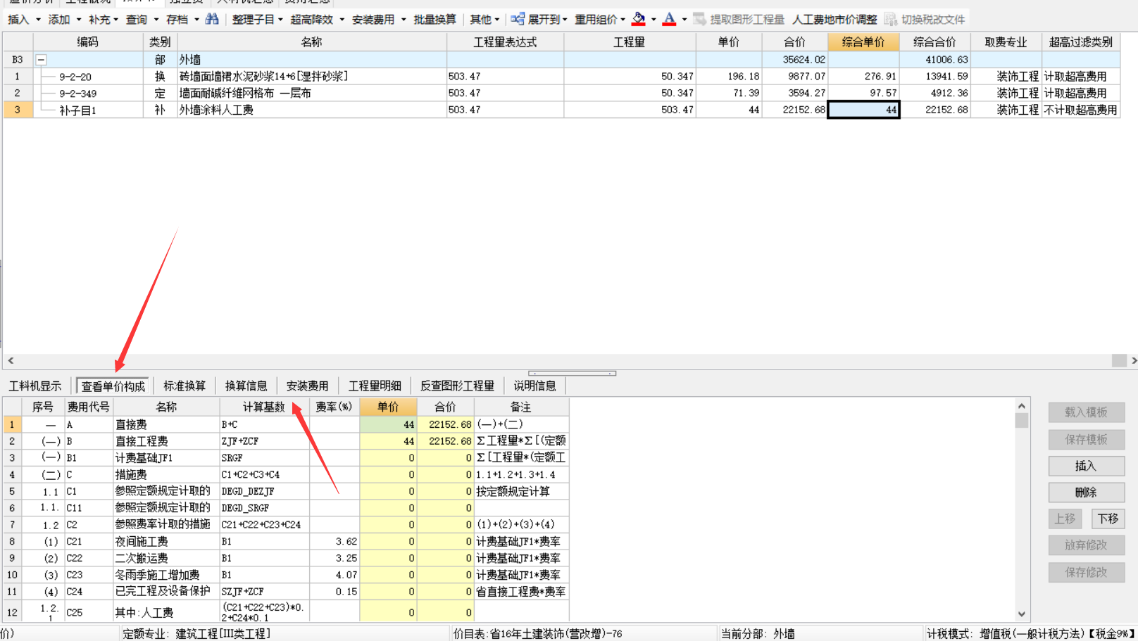
Task: Click the 外墙涂料人工费 name cell
Action: (311, 110)
